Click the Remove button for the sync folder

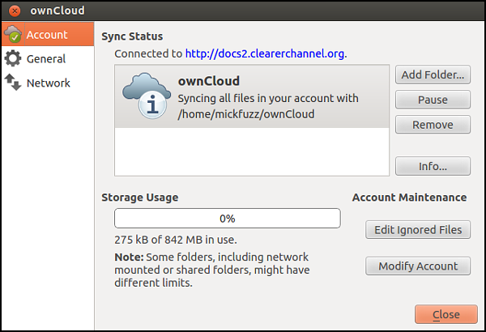click(x=433, y=125)
